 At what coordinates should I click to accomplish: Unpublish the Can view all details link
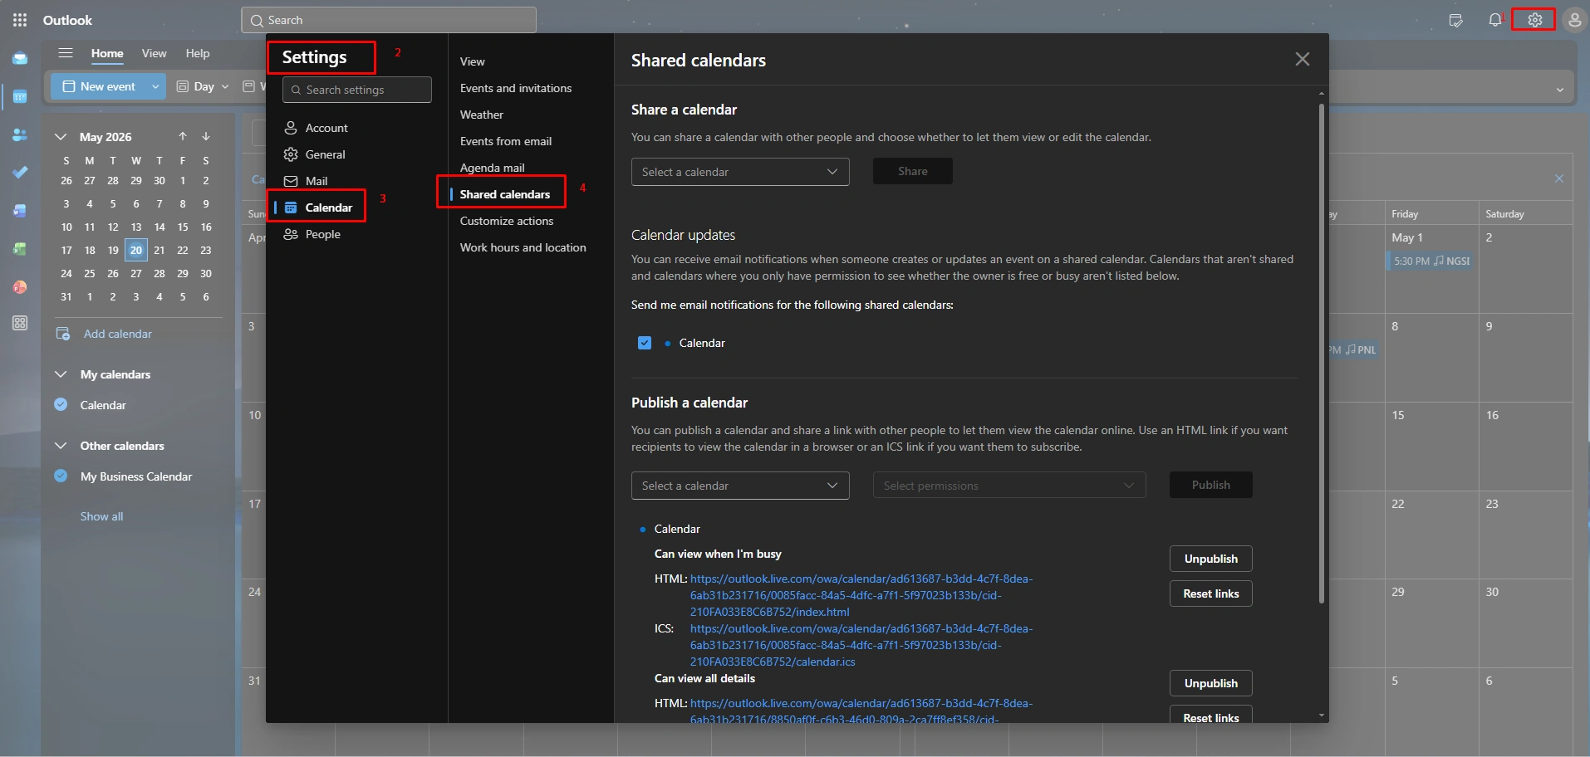pyautogui.click(x=1211, y=683)
